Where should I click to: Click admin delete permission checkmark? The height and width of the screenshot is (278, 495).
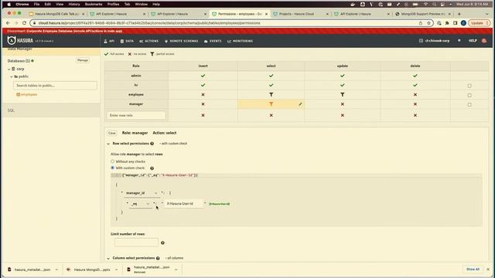(x=415, y=76)
